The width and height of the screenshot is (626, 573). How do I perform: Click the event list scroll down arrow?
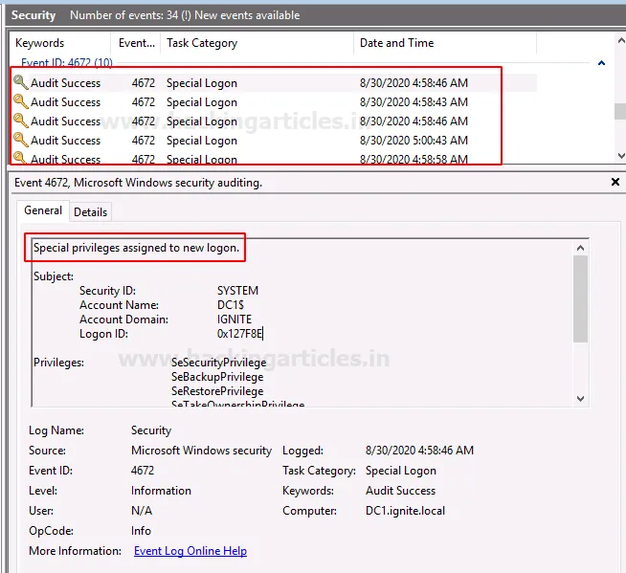(619, 155)
